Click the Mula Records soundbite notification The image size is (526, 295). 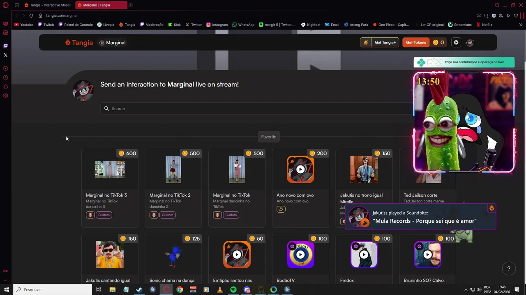420,217
